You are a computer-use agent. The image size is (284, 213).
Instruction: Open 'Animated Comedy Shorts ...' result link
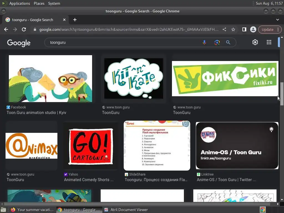coord(89,180)
